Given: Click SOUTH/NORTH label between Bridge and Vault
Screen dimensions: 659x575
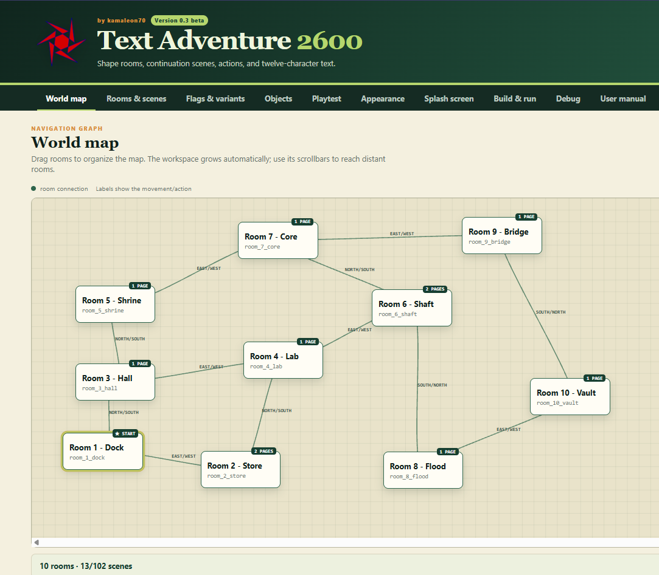Looking at the screenshot, I should pyautogui.click(x=551, y=312).
